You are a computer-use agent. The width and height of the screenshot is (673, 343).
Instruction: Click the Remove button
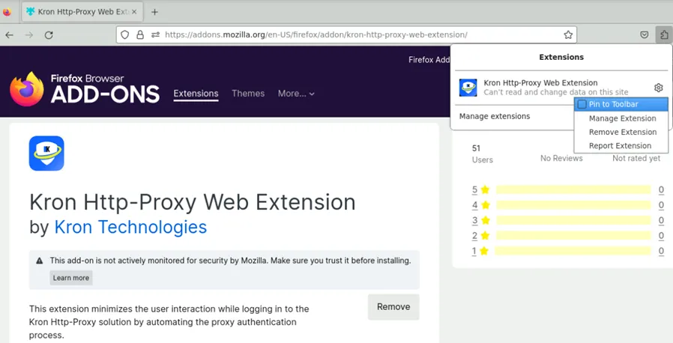click(x=393, y=307)
